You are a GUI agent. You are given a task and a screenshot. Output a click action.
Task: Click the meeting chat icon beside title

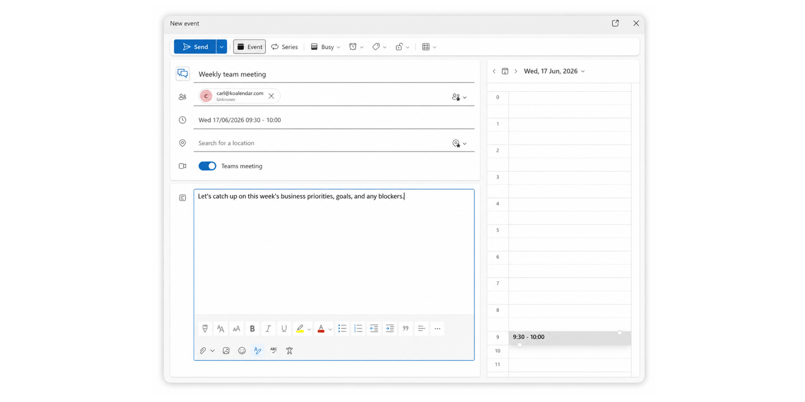[183, 74]
